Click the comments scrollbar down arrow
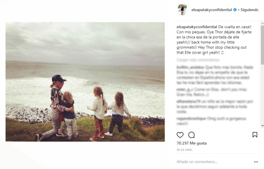The height and width of the screenshot is (169, 264). [x=263, y=126]
